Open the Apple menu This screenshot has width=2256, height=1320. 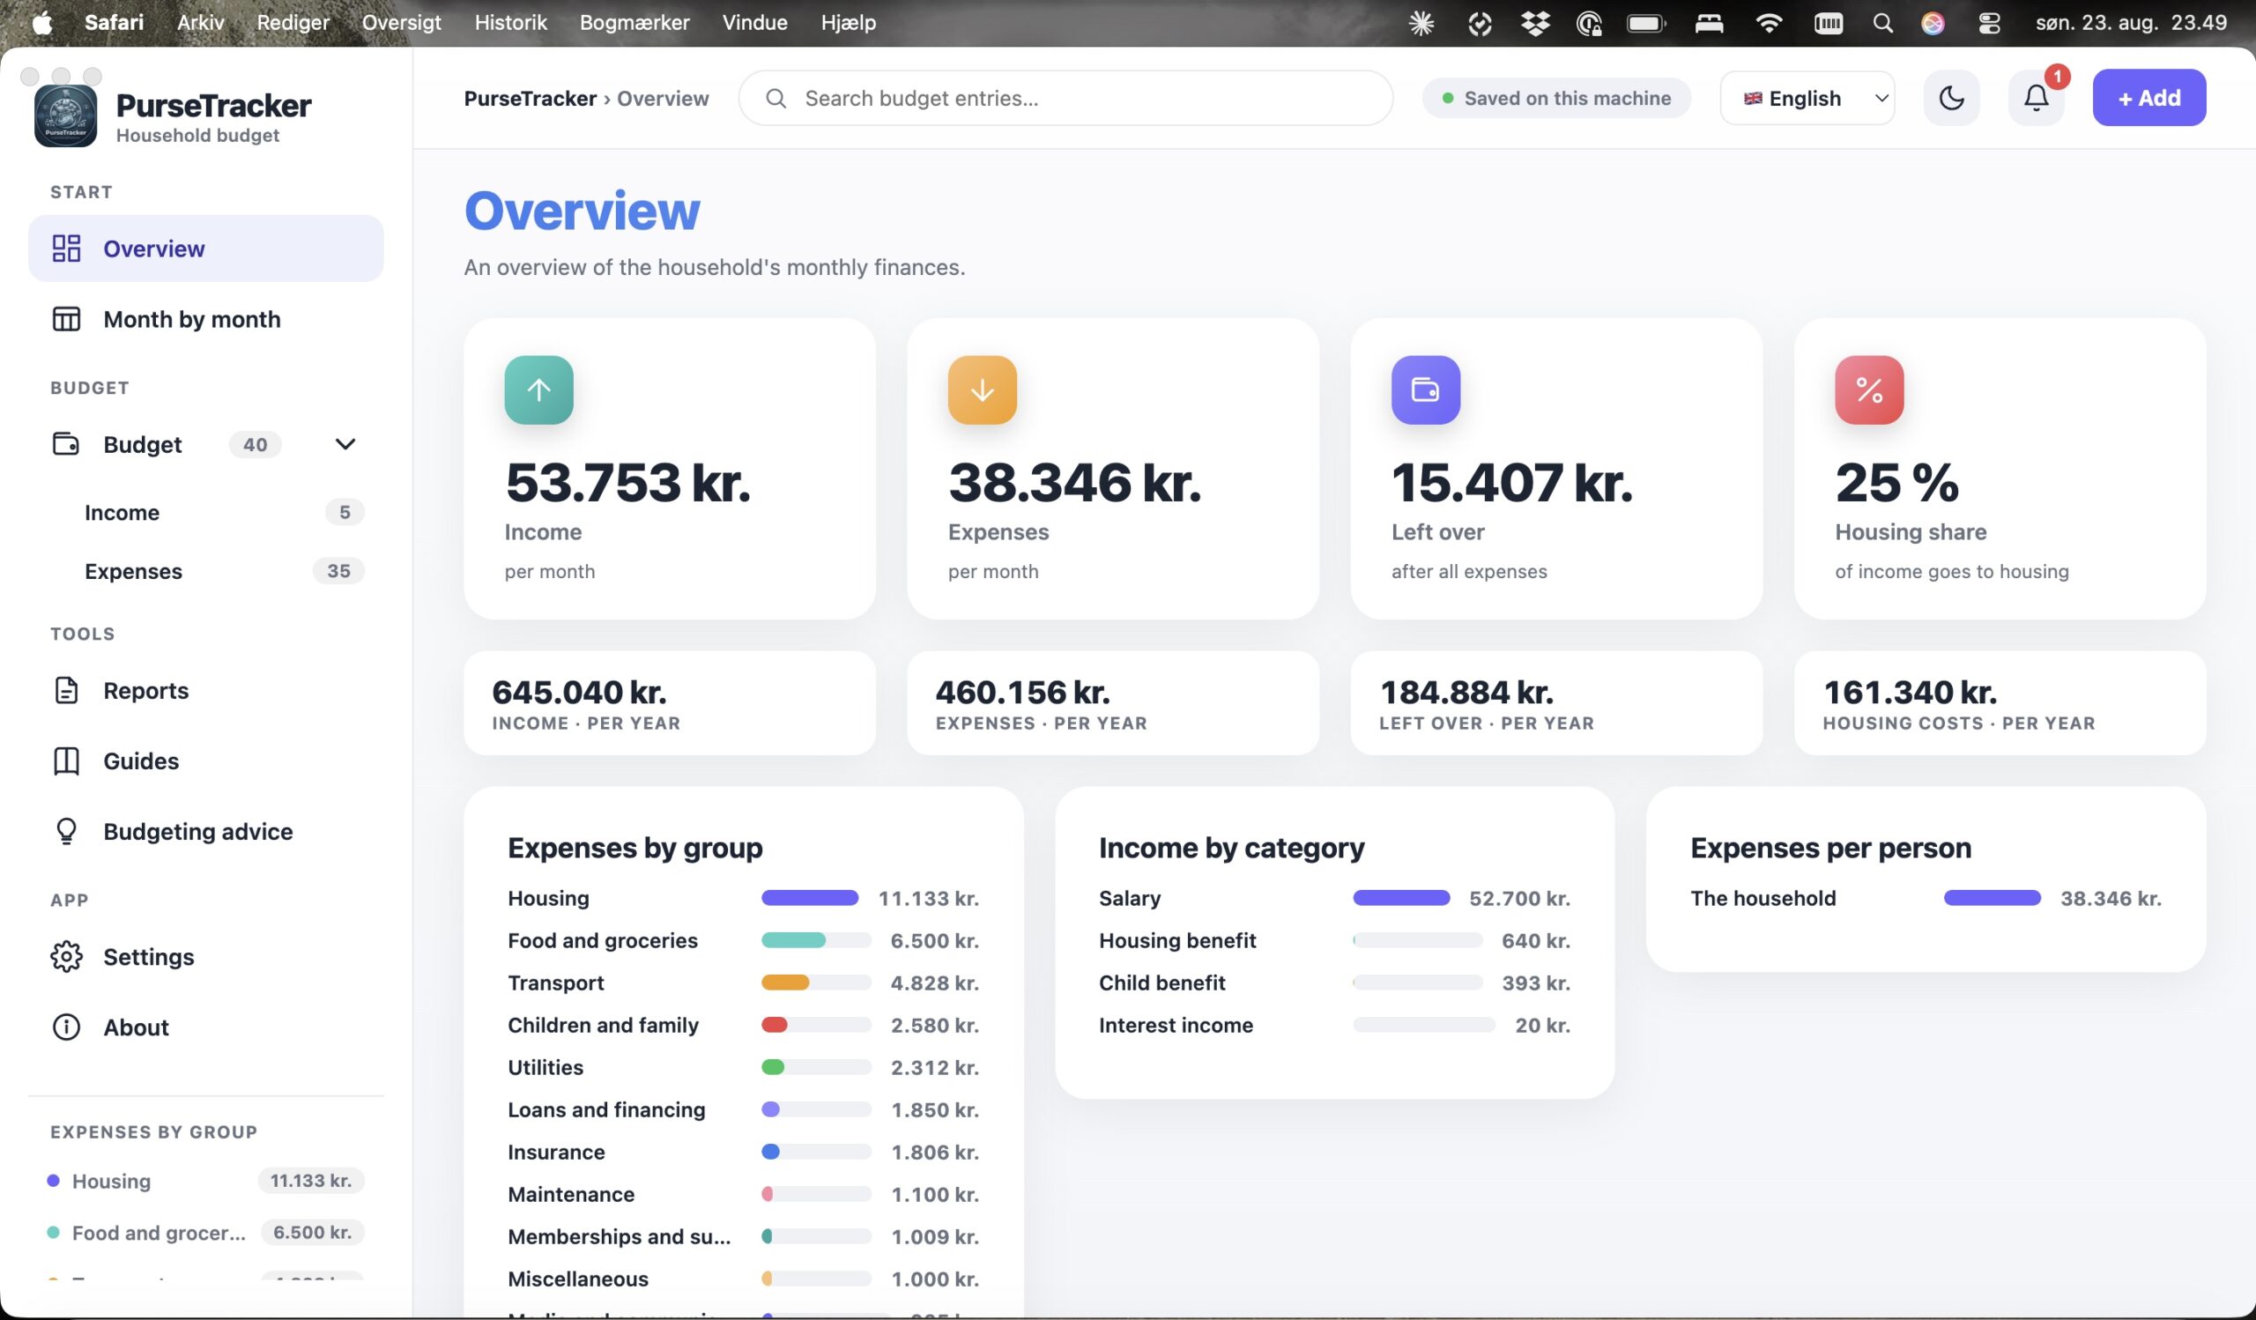click(42, 22)
